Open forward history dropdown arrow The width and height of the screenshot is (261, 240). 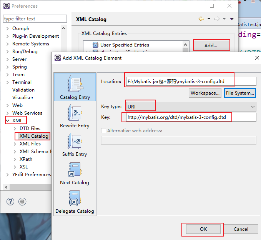(224, 19)
